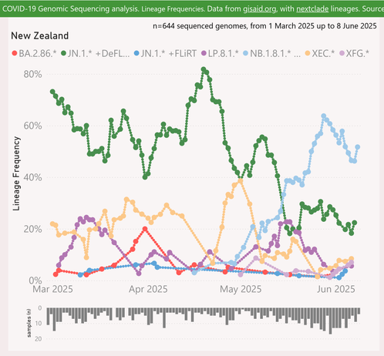The height and width of the screenshot is (356, 384).
Task: Toggle the BA.2.86.* legend label
Action: tap(38, 53)
